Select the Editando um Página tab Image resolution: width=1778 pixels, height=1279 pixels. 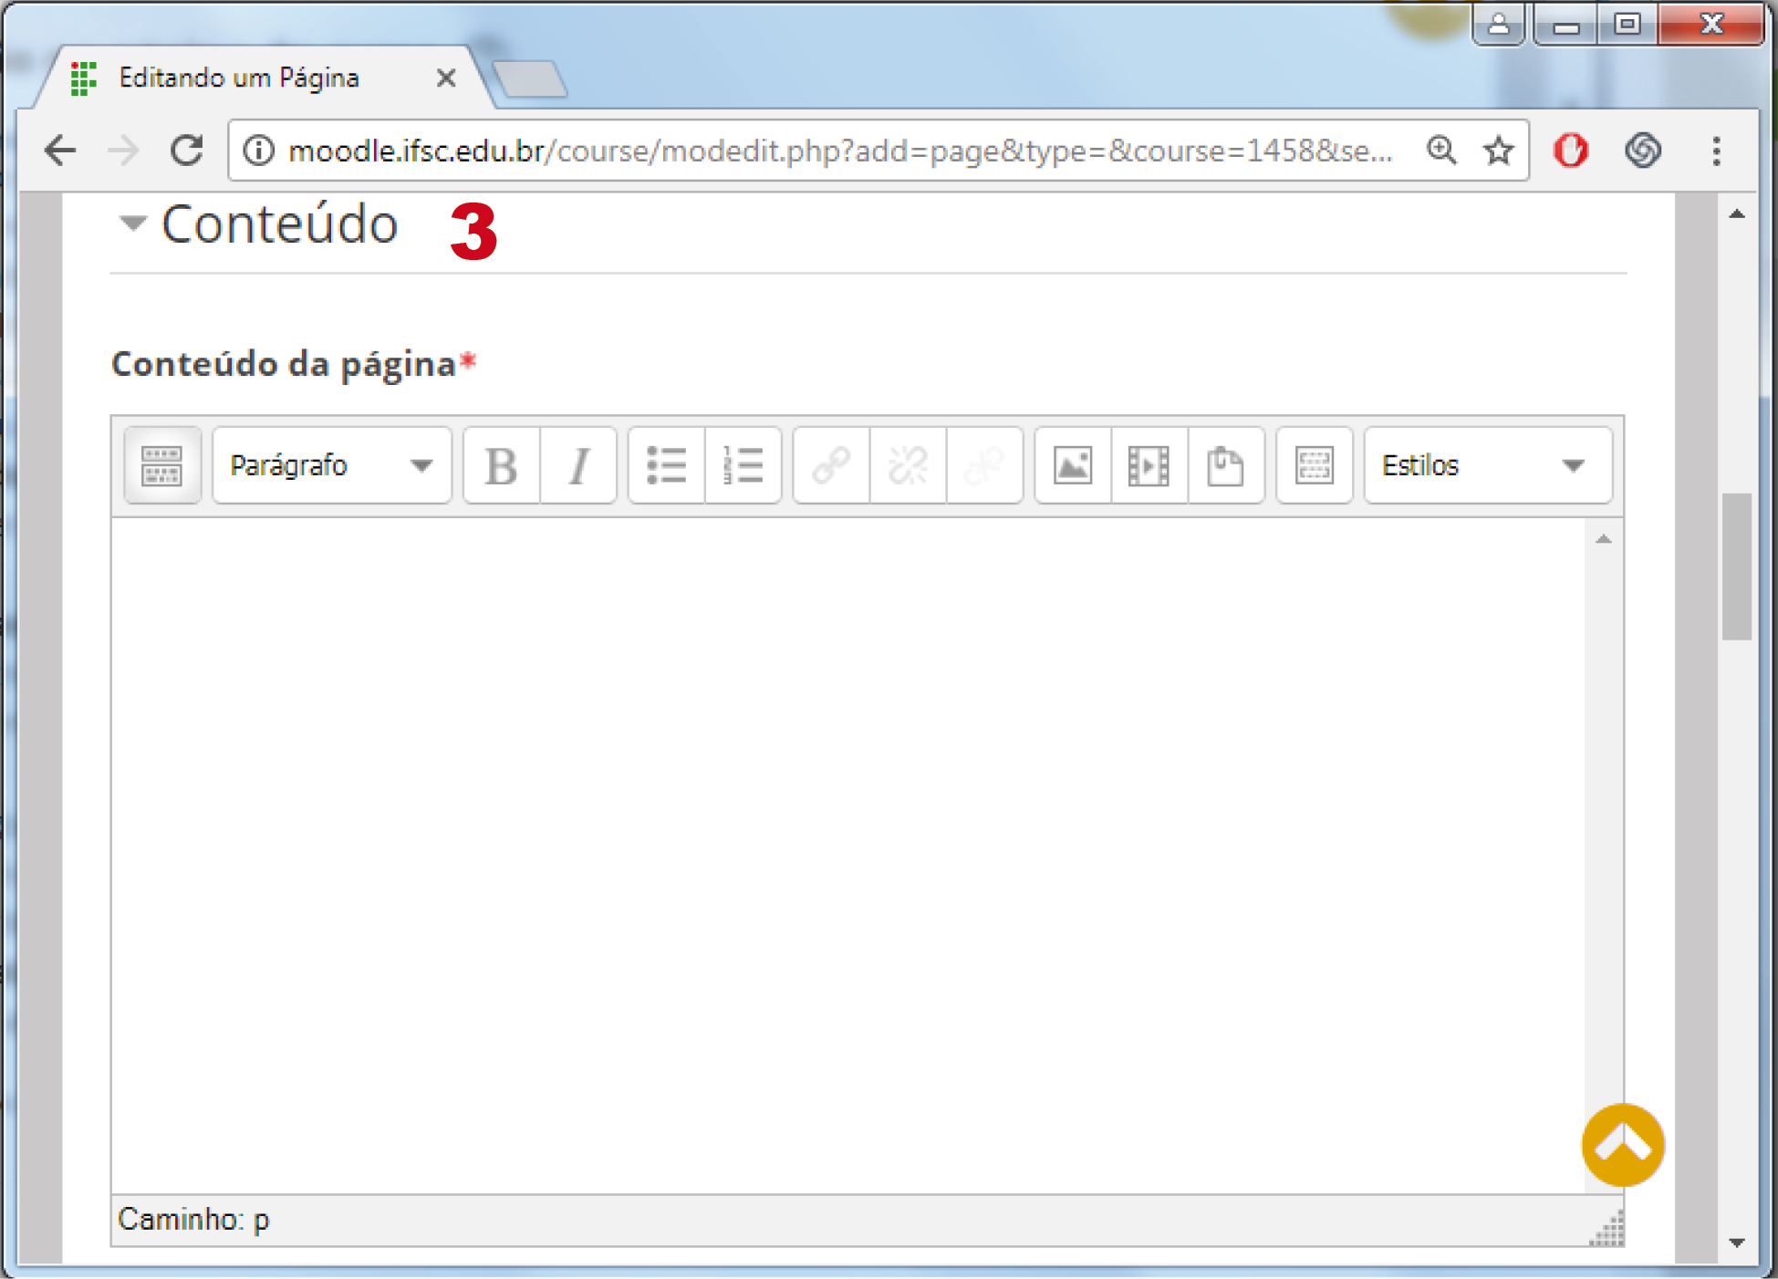coord(239,78)
